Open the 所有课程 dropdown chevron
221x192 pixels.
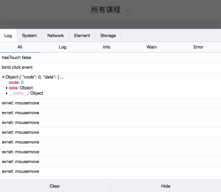[x=127, y=10]
